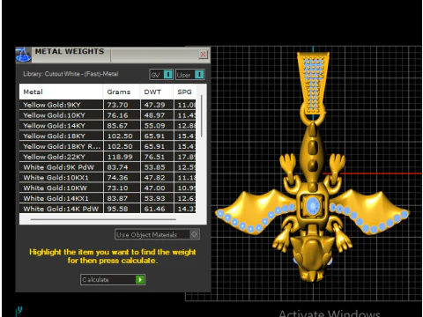Click the 76.16 grams value

coord(117,115)
